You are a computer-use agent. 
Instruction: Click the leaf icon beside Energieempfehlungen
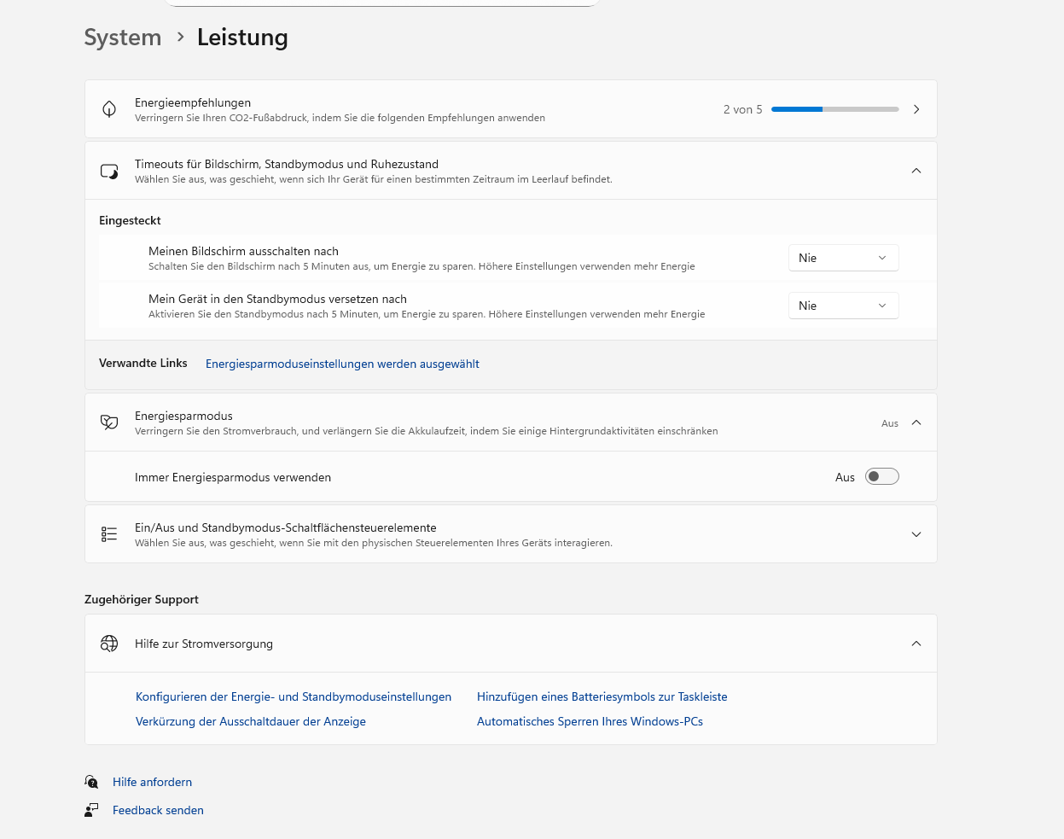tap(108, 109)
